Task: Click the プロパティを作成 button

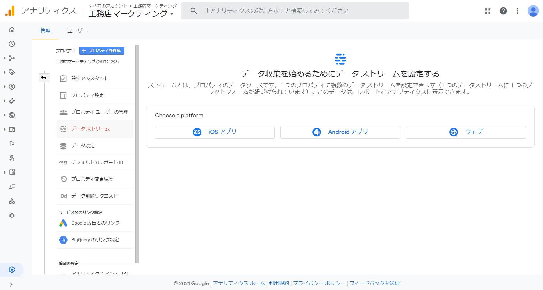Action: [x=102, y=51]
